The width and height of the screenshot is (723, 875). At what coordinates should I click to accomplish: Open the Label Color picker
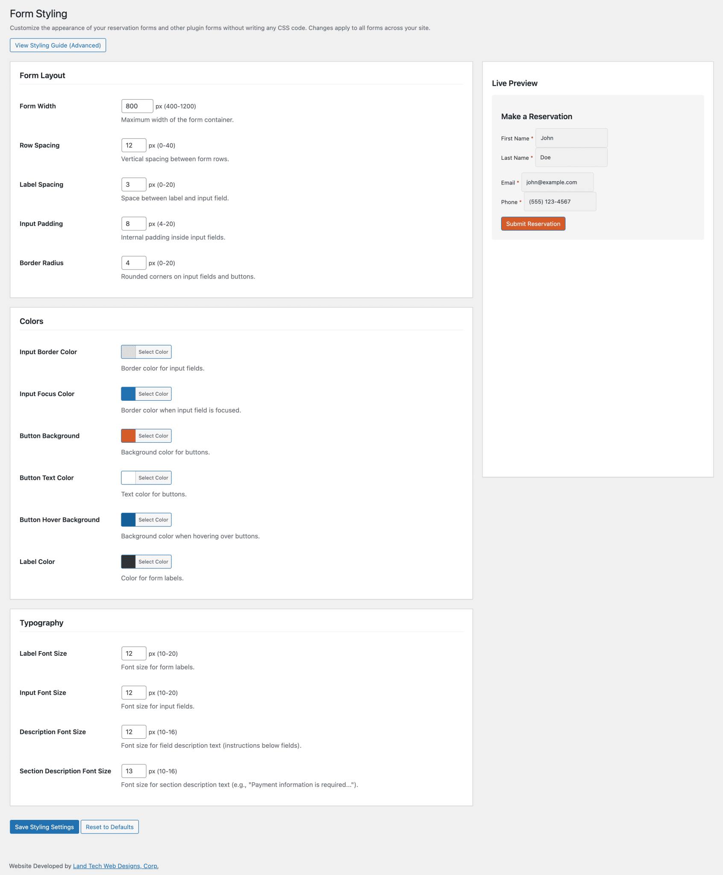tap(153, 561)
